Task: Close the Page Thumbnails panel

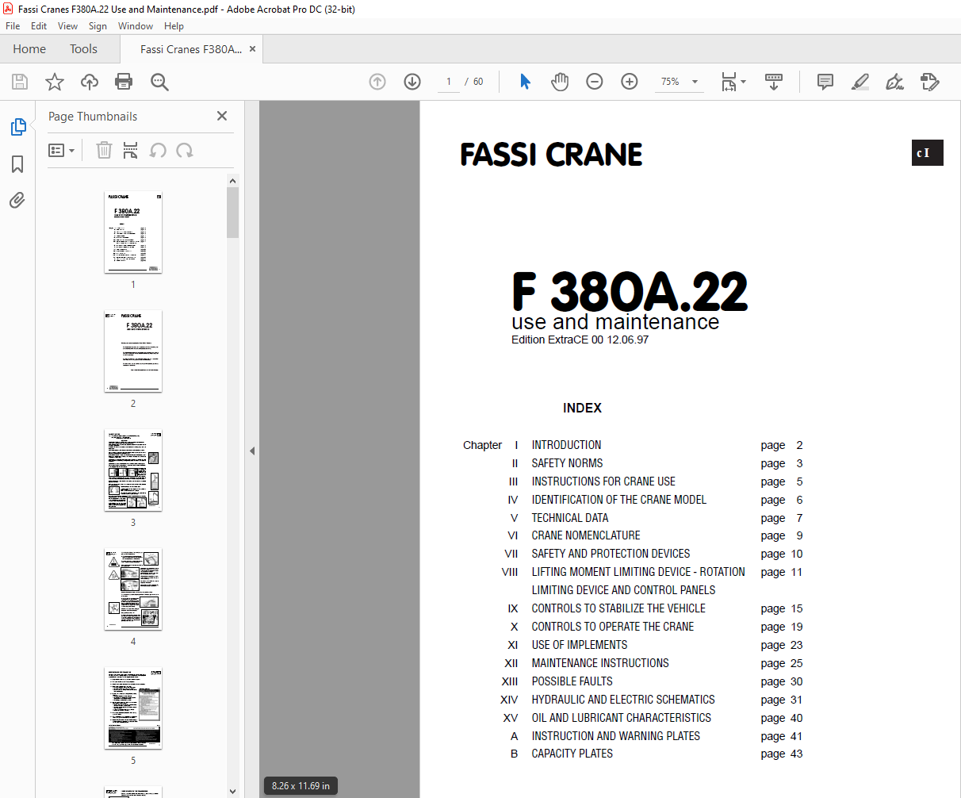Action: click(222, 116)
